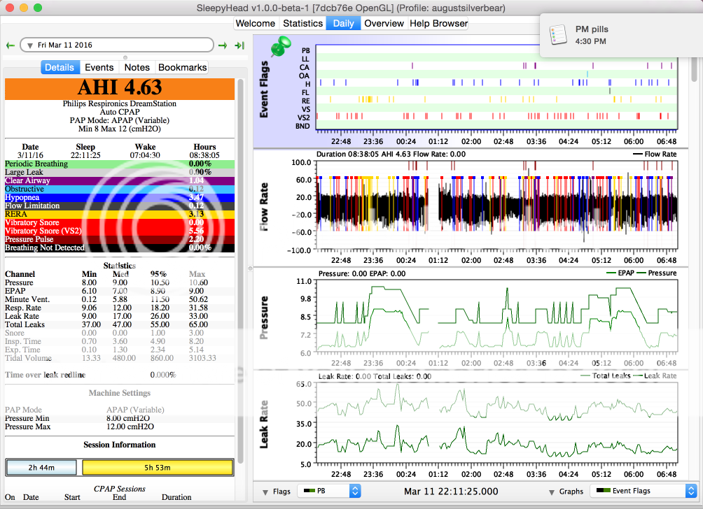Switch to the Statistics tab
Screen dimensions: 703x509
pyautogui.click(x=302, y=23)
